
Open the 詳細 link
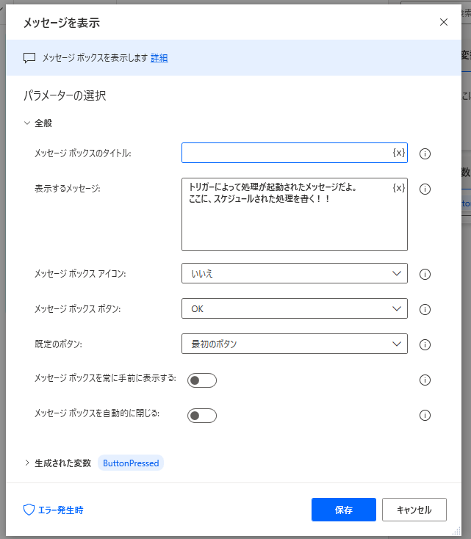[159, 58]
